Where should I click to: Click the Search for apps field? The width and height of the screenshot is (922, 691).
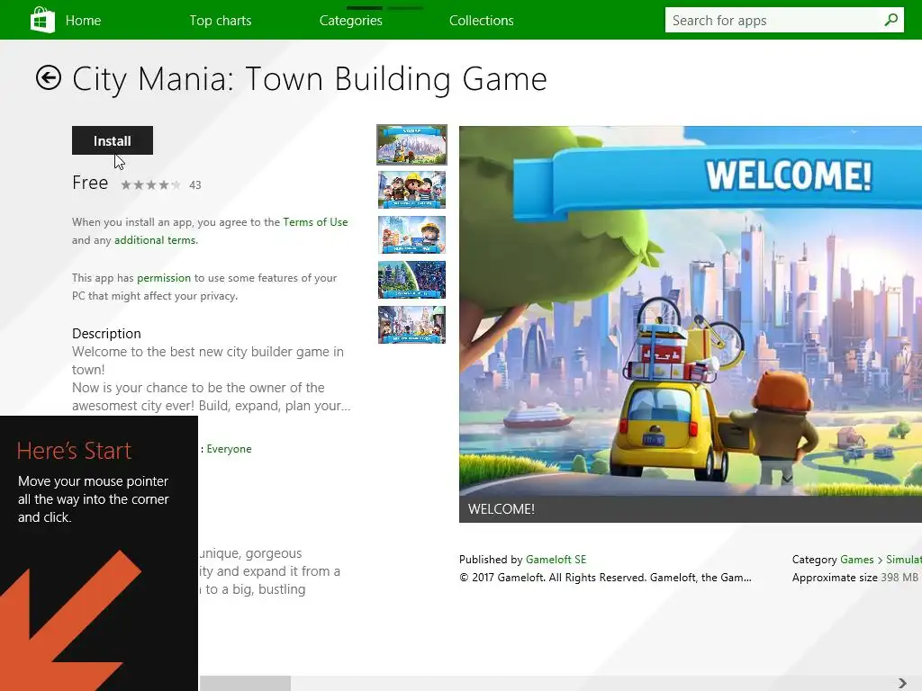(x=784, y=20)
